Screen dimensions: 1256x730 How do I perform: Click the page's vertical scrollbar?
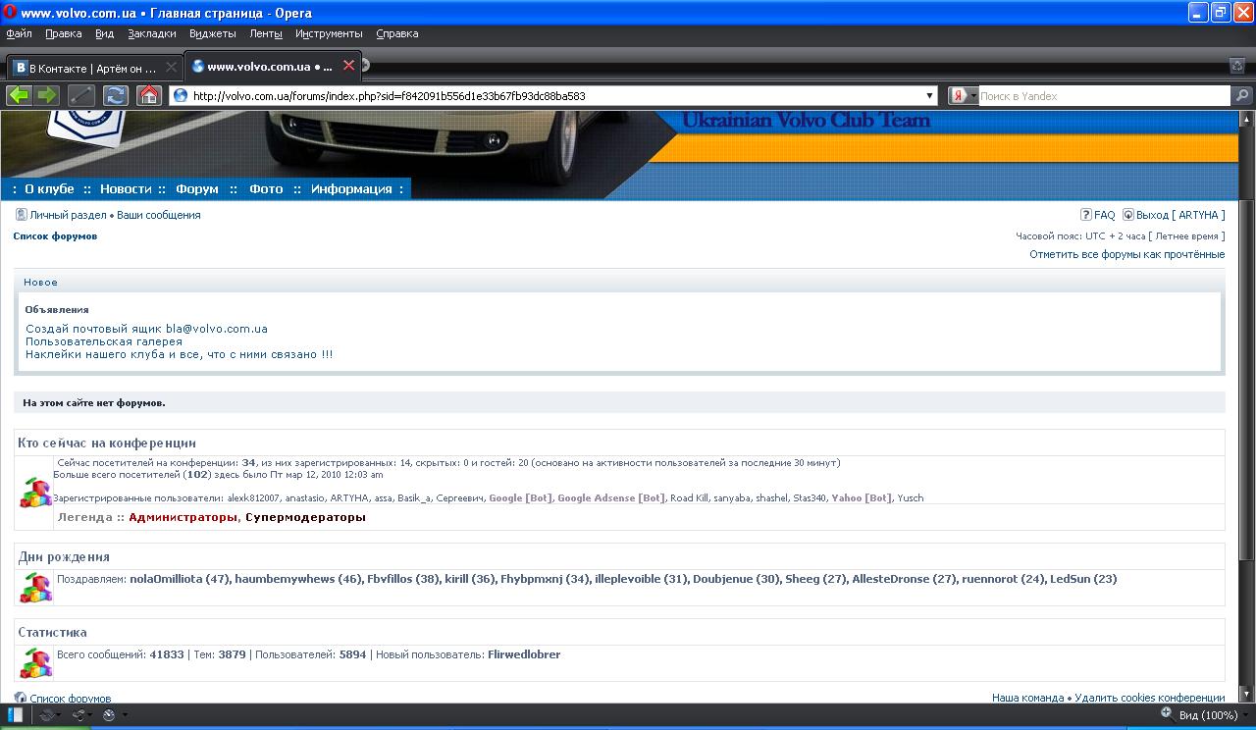(1246, 392)
